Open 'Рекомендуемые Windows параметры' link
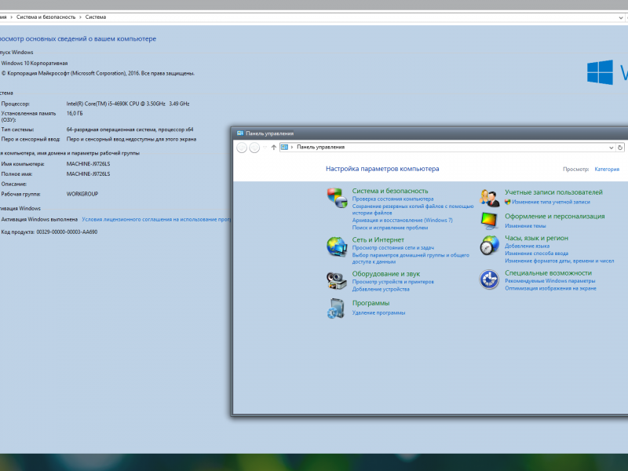The width and height of the screenshot is (628, 471). point(550,281)
